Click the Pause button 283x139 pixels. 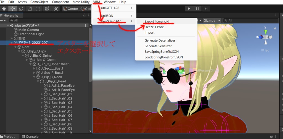tap(197, 9)
